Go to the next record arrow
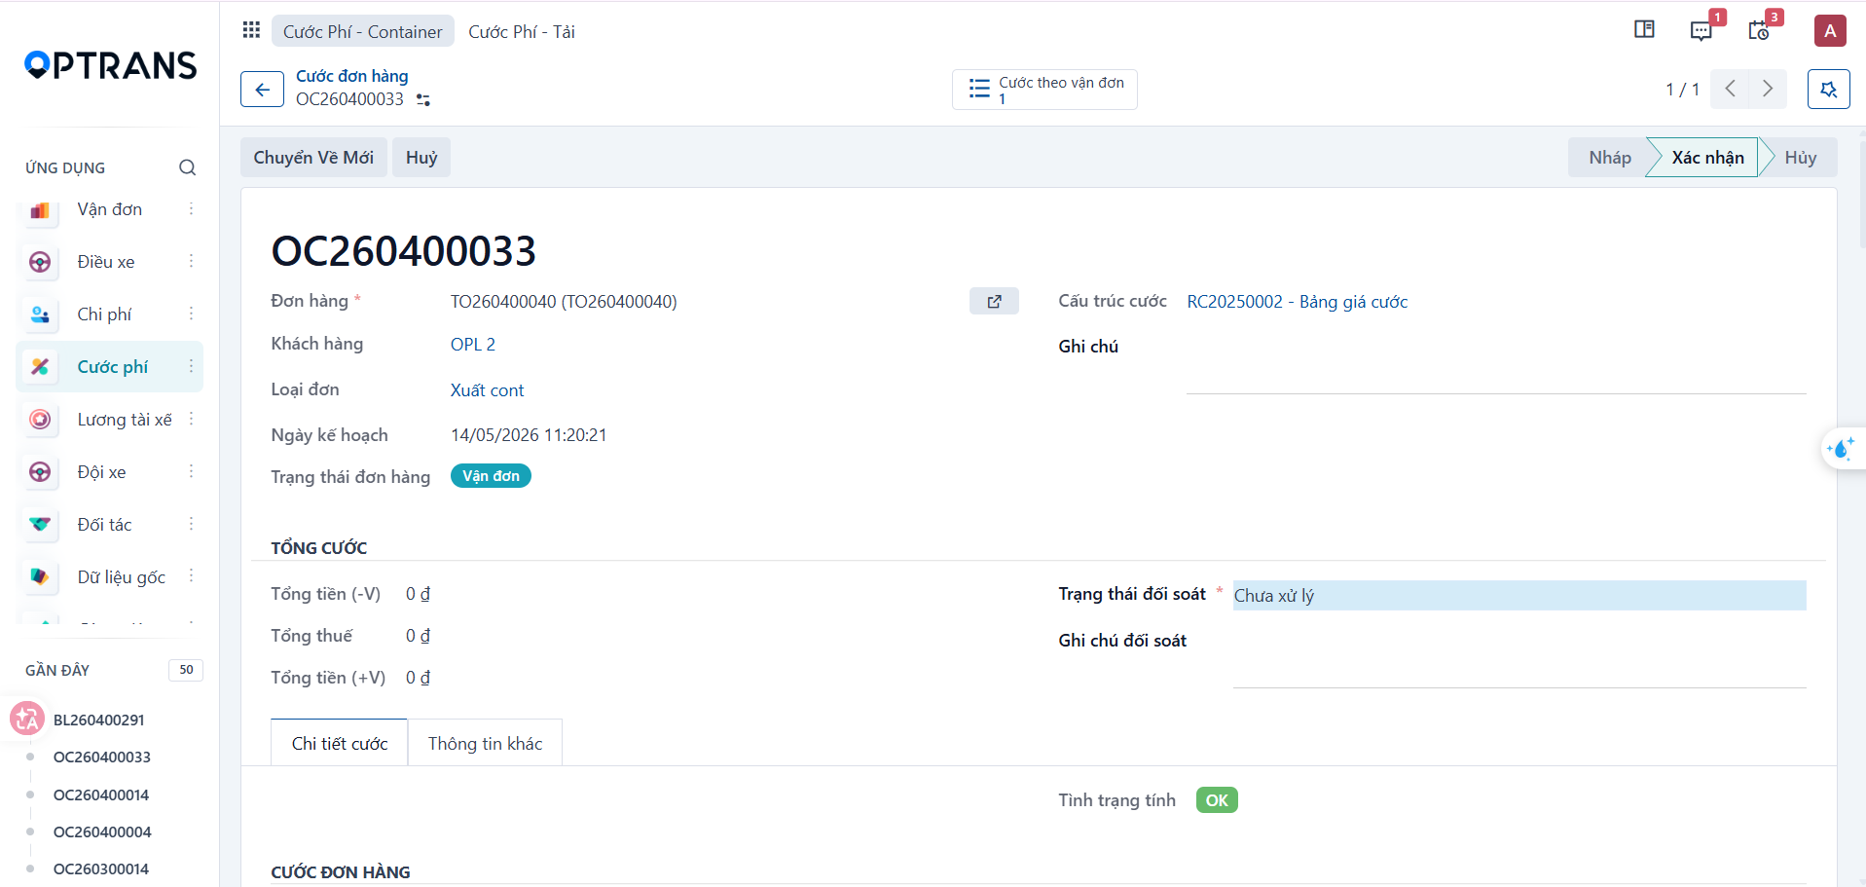The image size is (1866, 887). pyautogui.click(x=1768, y=90)
